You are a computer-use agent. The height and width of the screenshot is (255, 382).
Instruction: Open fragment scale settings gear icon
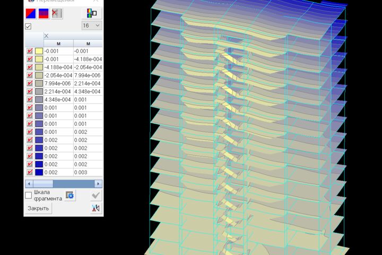point(70,195)
